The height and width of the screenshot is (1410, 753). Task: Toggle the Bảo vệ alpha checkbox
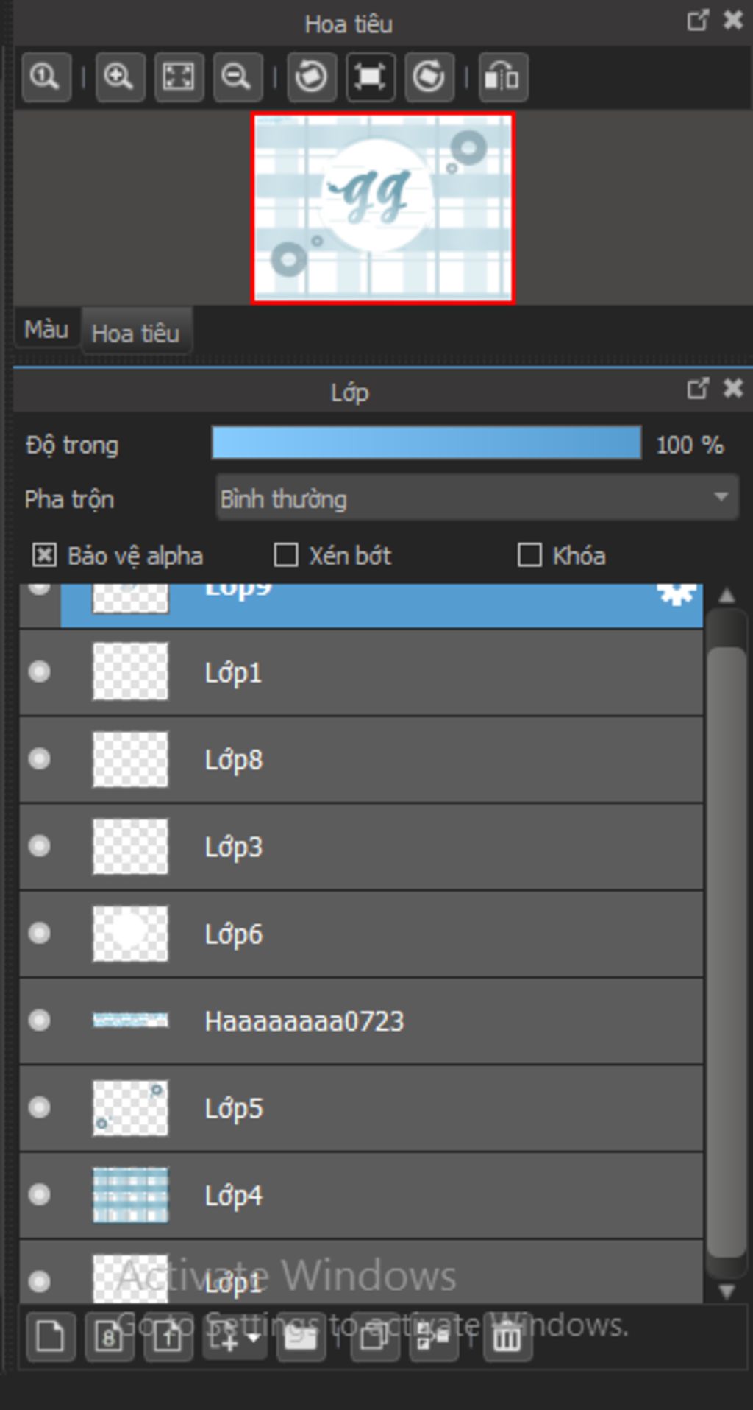pyautogui.click(x=44, y=555)
